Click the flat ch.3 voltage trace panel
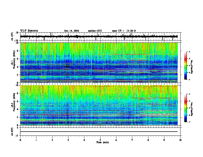 pos(101,132)
